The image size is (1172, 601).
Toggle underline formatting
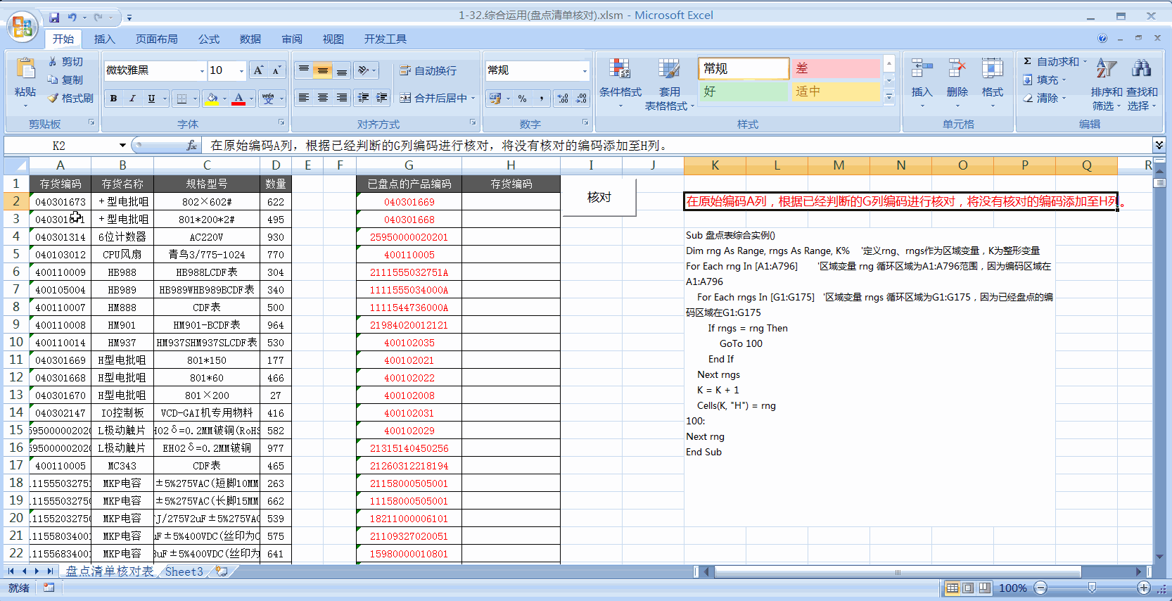(151, 99)
